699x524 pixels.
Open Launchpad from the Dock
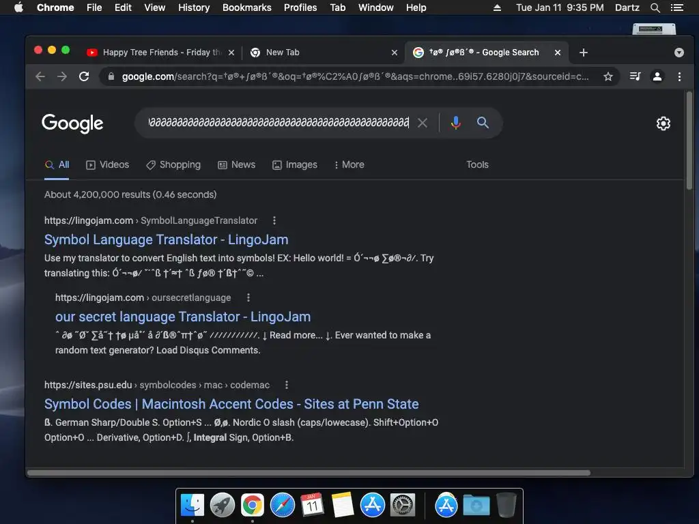point(223,506)
